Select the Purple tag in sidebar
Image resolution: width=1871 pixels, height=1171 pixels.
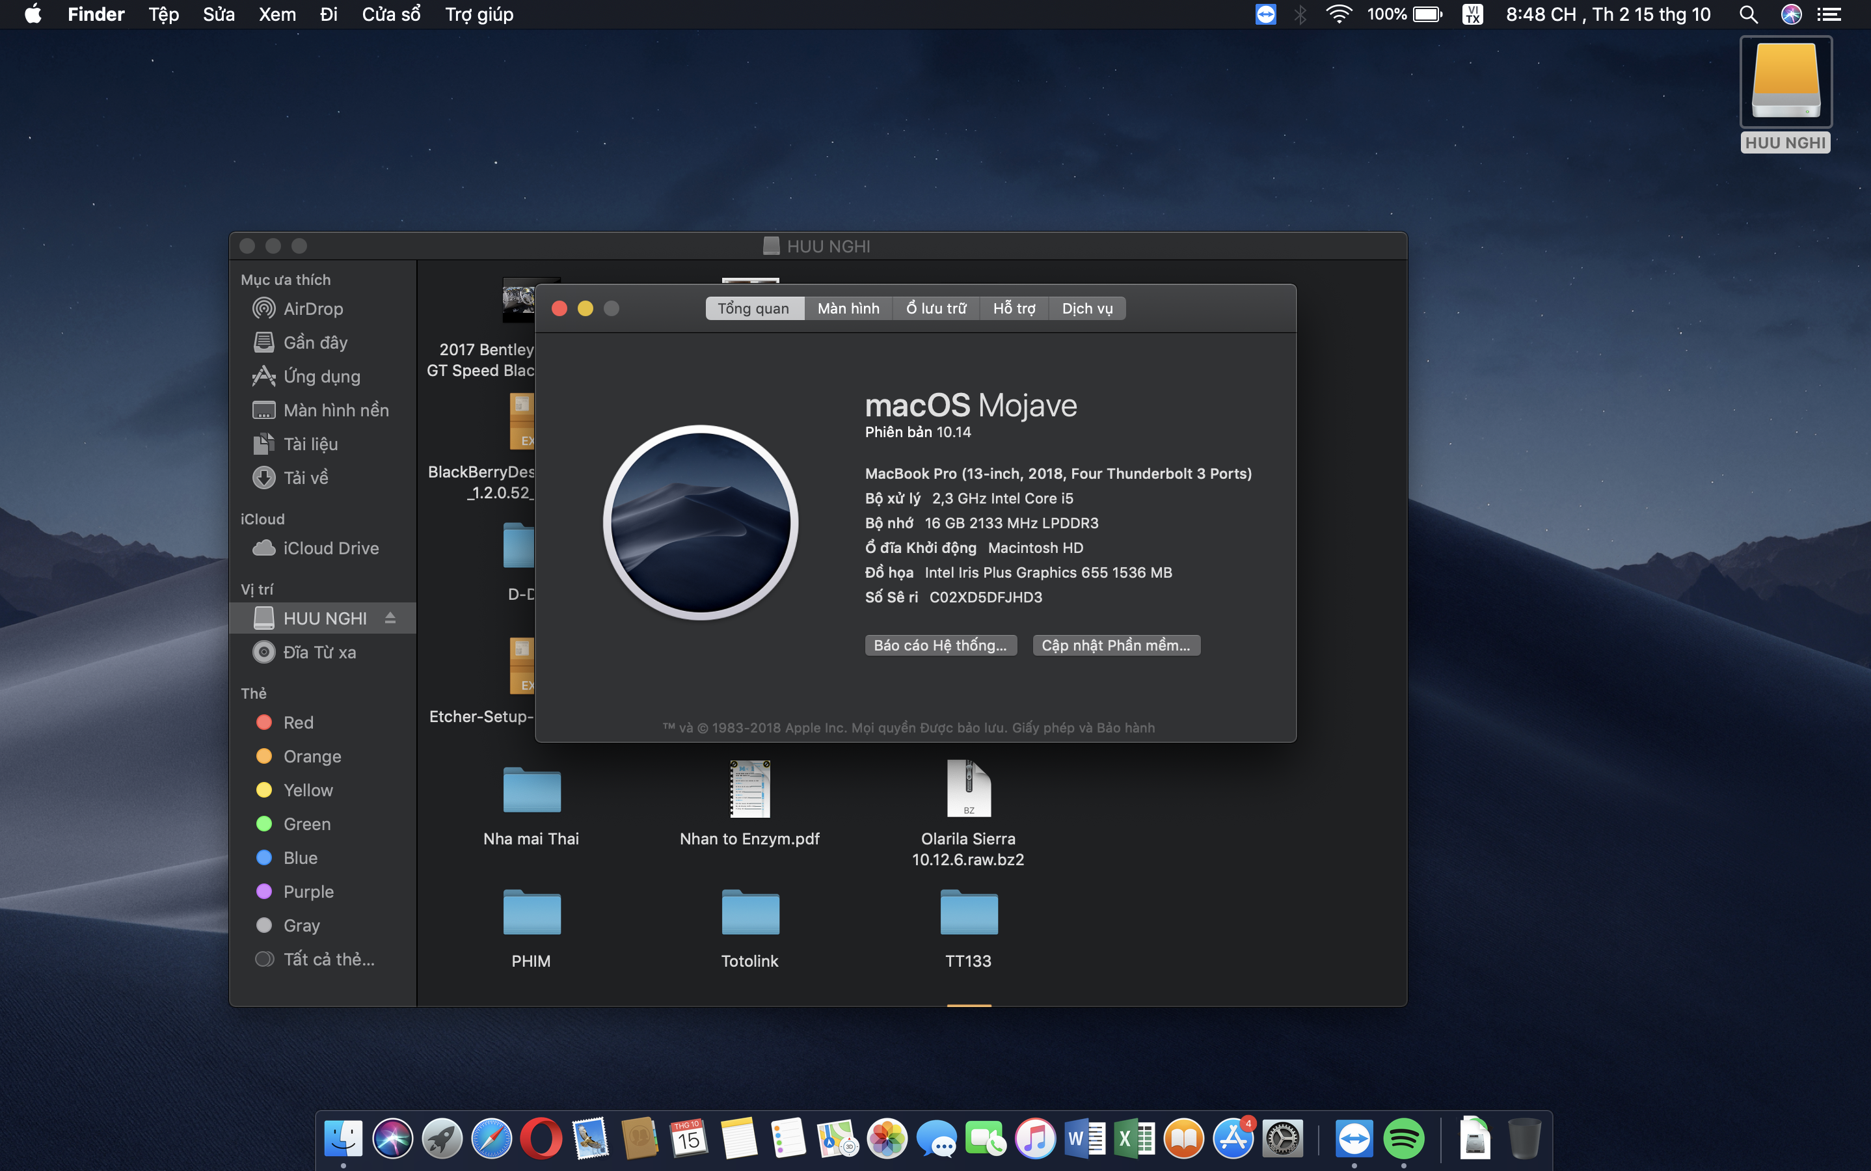[323, 891]
